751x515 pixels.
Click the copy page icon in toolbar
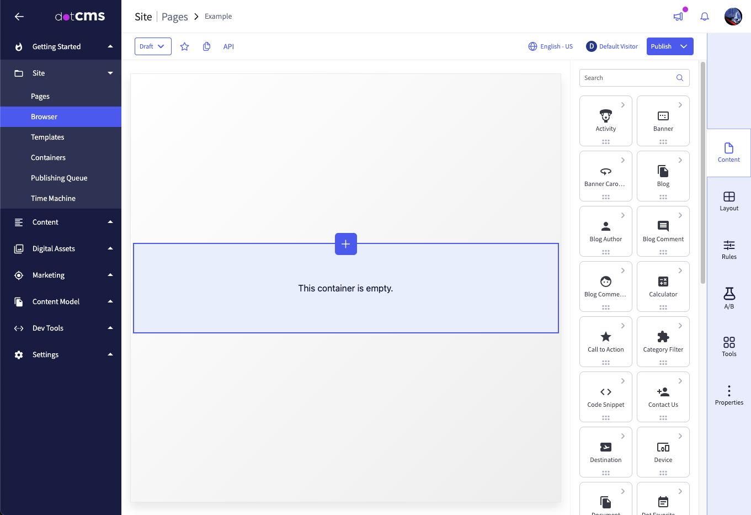pyautogui.click(x=206, y=47)
